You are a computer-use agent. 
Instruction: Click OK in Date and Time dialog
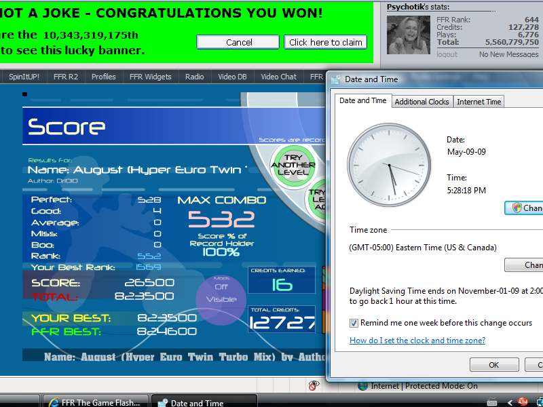pos(493,365)
